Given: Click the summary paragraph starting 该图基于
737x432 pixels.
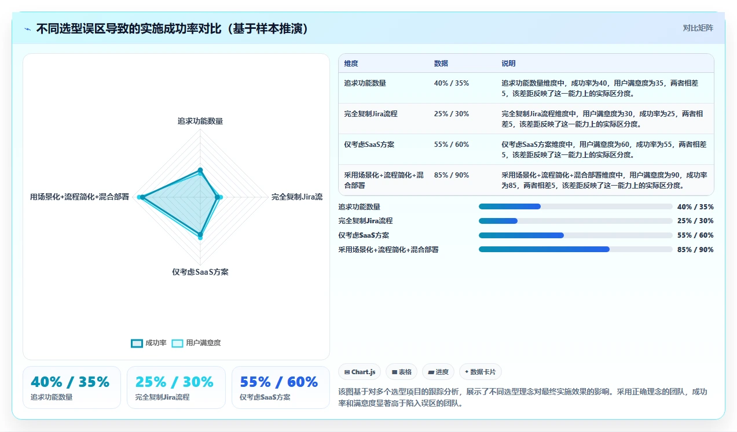Looking at the screenshot, I should point(523,398).
